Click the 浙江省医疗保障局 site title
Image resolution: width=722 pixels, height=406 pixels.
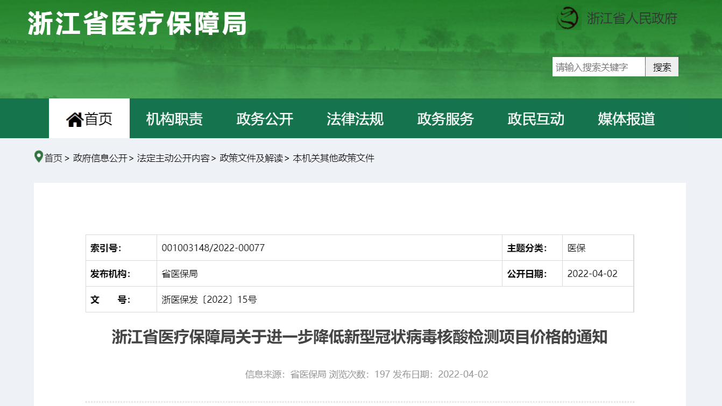(137, 24)
